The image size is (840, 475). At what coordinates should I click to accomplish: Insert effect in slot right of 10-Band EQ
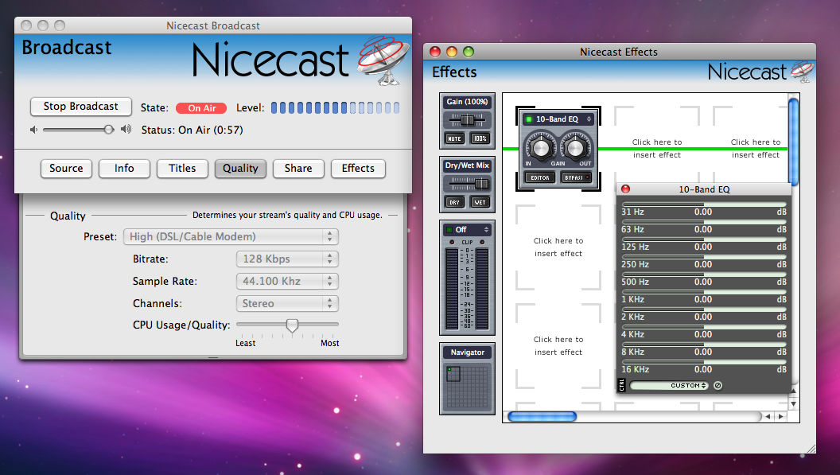657,149
